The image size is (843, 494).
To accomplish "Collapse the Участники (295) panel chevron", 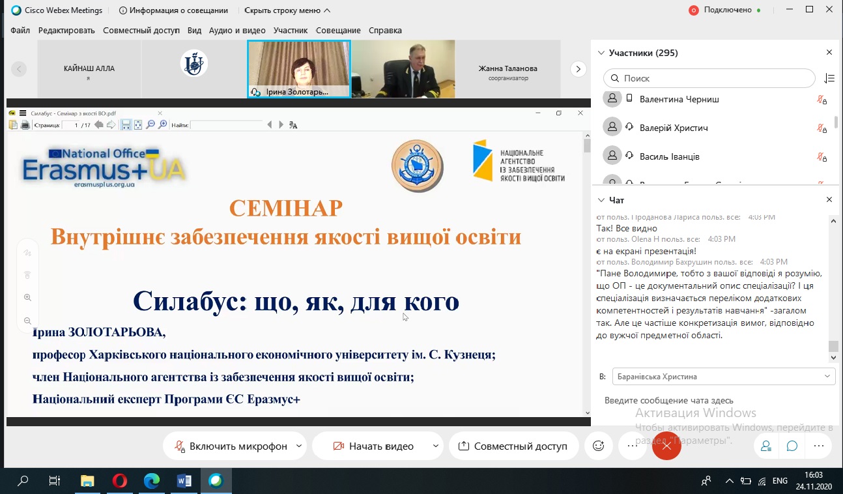I will 601,53.
